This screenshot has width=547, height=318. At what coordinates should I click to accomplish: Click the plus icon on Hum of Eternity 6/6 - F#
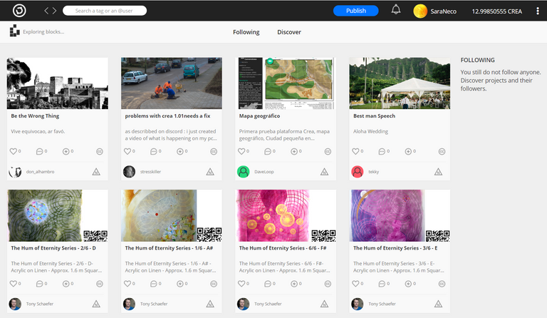click(293, 284)
